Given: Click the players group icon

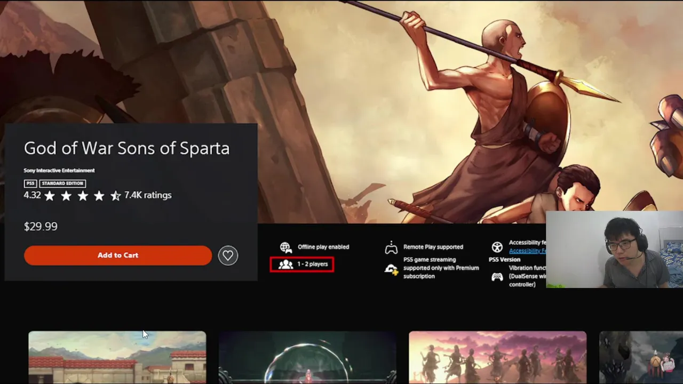Looking at the screenshot, I should (286, 264).
